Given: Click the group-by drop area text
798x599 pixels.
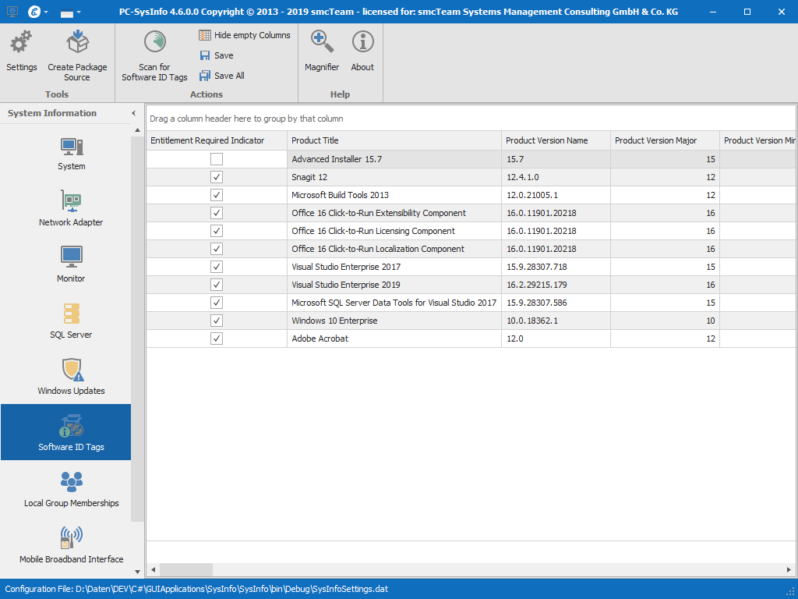Looking at the screenshot, I should pyautogui.click(x=246, y=119).
